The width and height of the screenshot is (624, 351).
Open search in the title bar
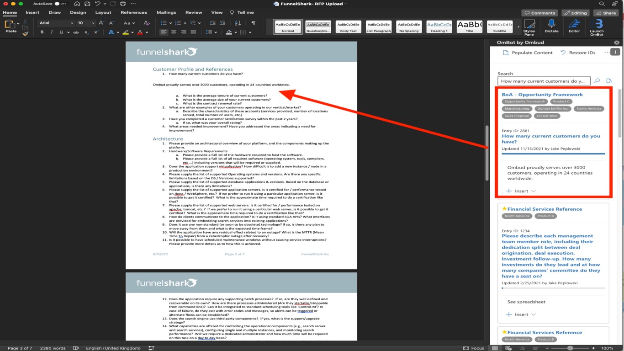(602, 4)
